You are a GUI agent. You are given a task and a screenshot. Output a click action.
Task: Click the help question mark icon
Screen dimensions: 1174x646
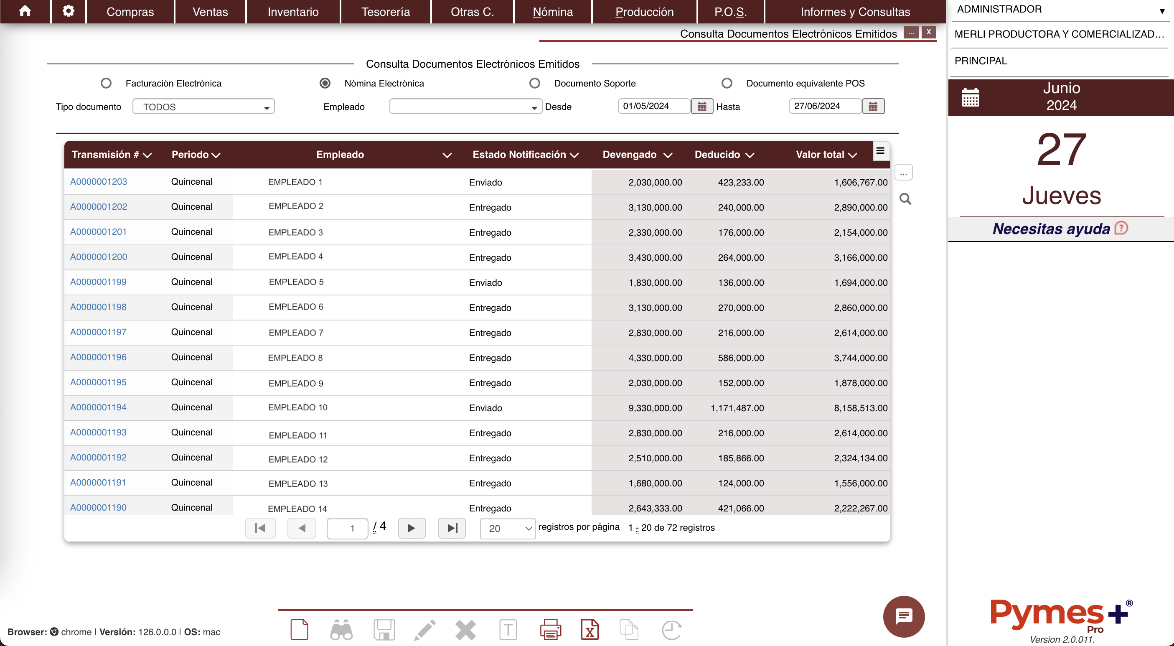(x=1121, y=228)
